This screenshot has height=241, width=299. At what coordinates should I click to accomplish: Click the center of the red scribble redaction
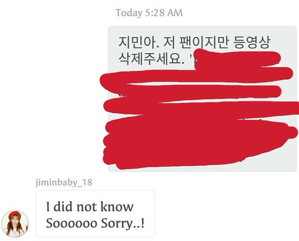(198, 109)
